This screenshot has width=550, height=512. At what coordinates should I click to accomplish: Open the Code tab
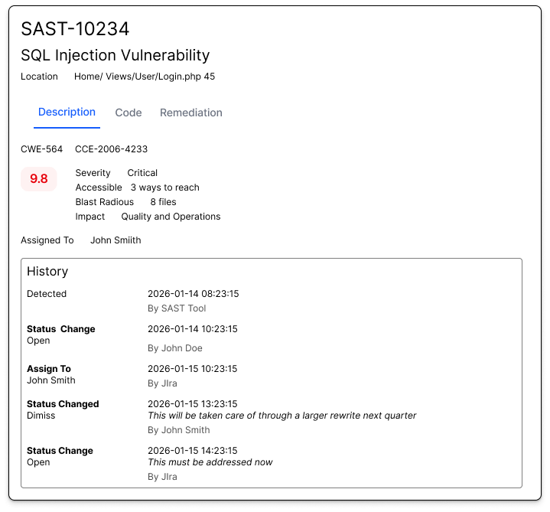[x=129, y=113]
